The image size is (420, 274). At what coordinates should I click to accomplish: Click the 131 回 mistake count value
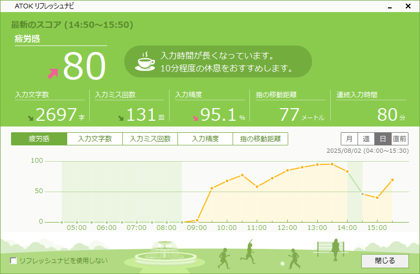145,114
